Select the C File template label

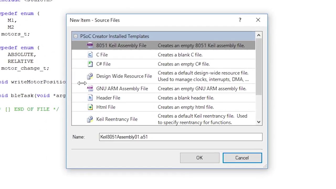[102, 55]
